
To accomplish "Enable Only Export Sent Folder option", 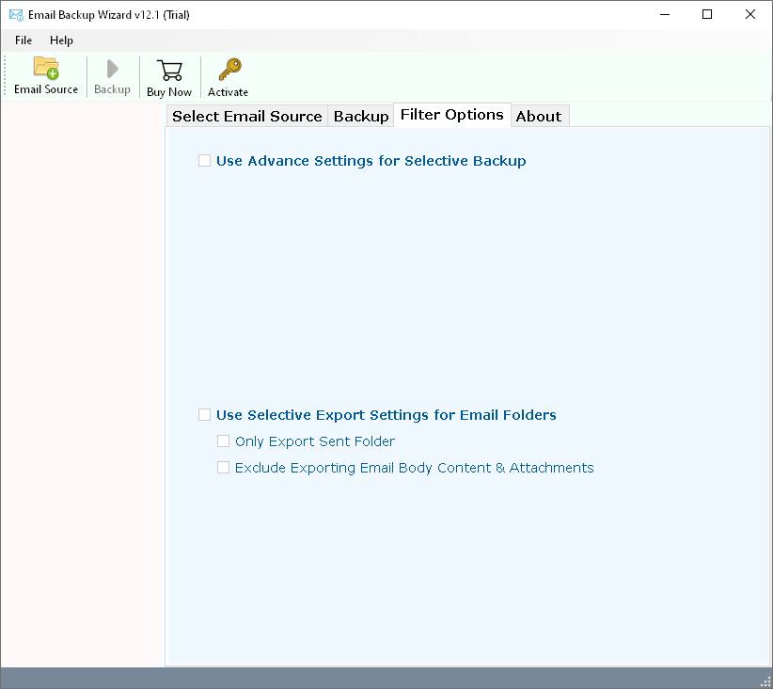I will tap(223, 441).
